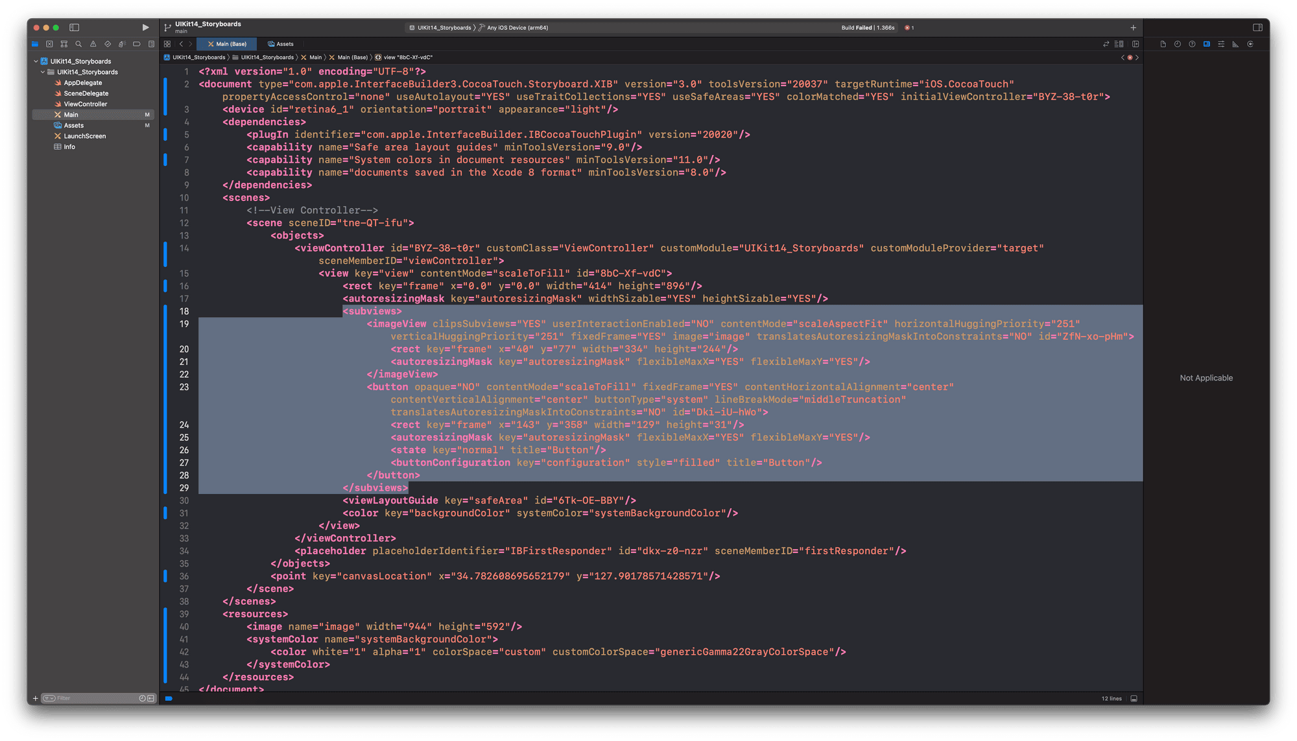1297x741 pixels.
Task: Show the Size inspector ruler icon
Action: tap(1235, 44)
